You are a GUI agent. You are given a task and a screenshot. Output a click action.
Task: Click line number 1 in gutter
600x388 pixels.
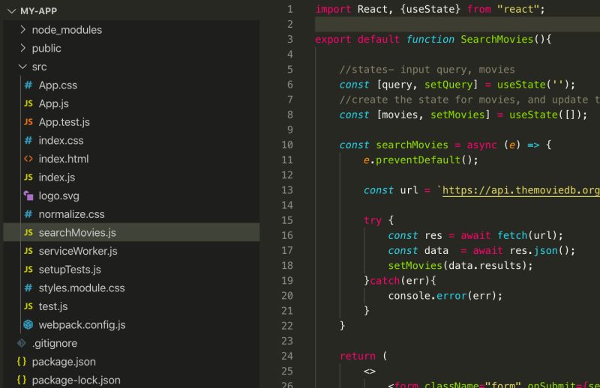pyautogui.click(x=290, y=9)
